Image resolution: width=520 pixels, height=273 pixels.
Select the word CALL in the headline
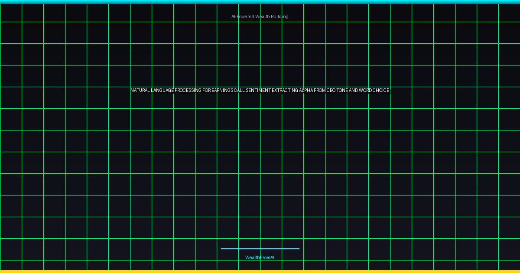[x=239, y=91]
